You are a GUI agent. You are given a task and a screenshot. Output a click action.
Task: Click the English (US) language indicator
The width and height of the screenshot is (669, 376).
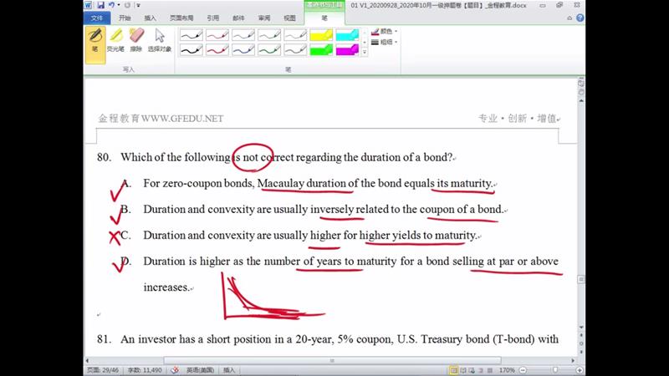coord(199,369)
